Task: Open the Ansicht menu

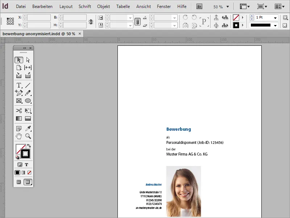Action: 143,6
